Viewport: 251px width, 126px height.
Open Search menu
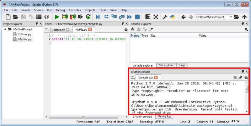pyautogui.click(x=26, y=10)
